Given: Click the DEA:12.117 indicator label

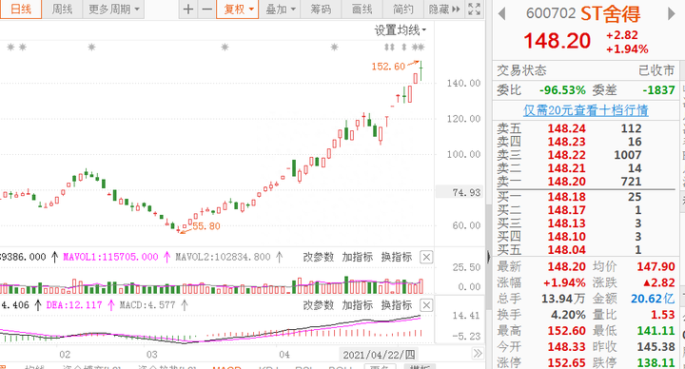Looking at the screenshot, I should coord(74,305).
